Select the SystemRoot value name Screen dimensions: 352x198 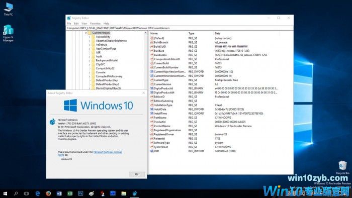(161, 147)
